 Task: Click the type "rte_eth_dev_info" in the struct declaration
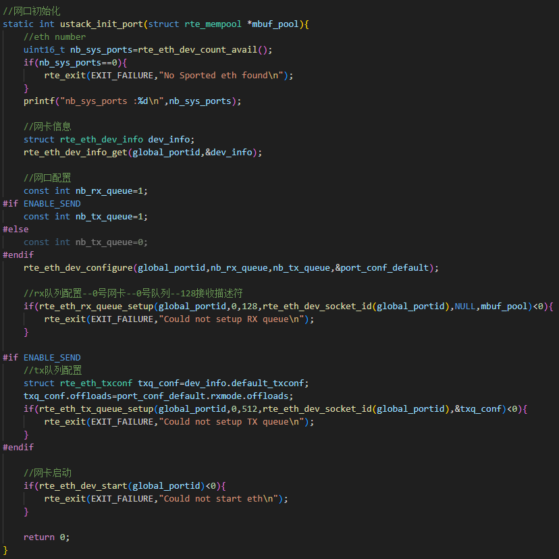[101, 139]
